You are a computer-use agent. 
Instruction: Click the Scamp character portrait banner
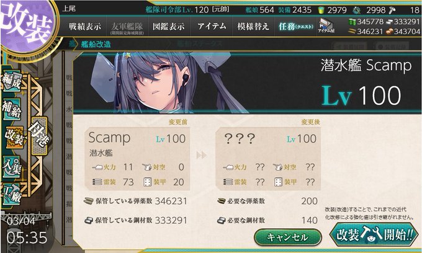(246, 82)
